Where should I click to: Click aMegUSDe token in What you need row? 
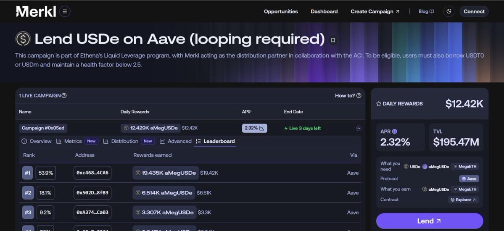coord(435,166)
